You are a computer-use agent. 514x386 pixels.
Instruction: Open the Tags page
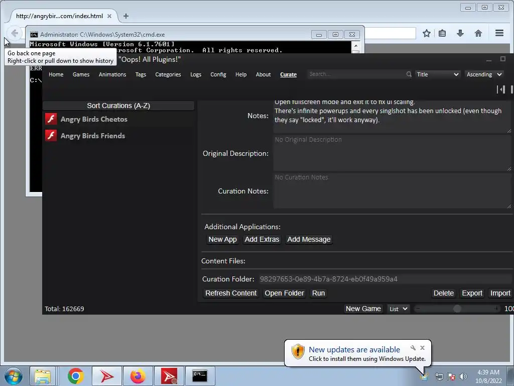(141, 74)
